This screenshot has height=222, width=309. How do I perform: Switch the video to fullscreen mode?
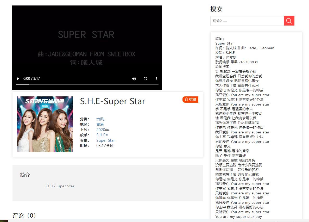pyautogui.click(x=145, y=78)
